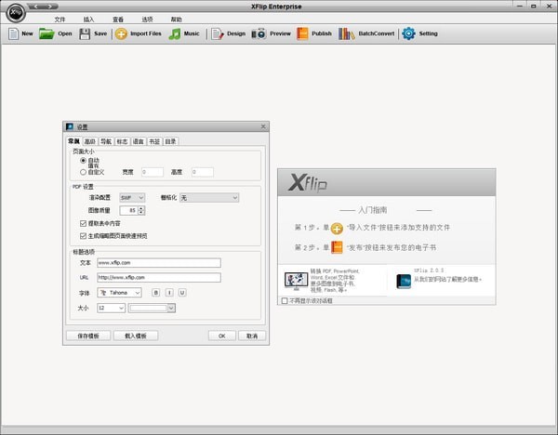
Task: Click the 取消 cancel button
Action: point(252,336)
